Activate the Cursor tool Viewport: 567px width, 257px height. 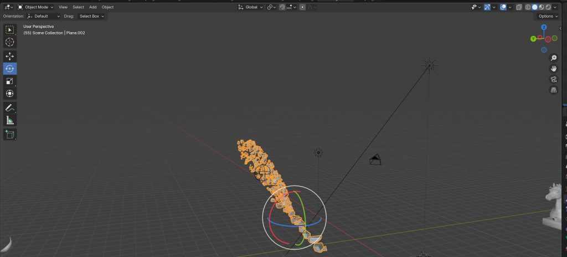point(10,42)
